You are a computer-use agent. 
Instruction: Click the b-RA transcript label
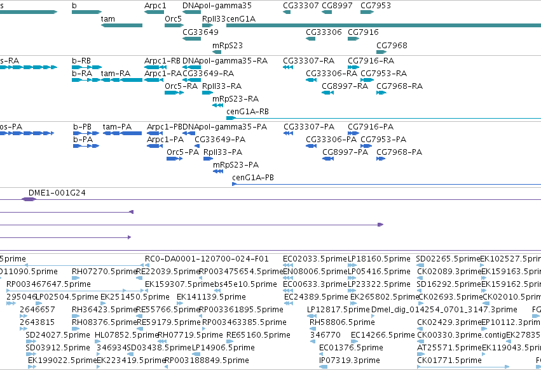pos(82,74)
